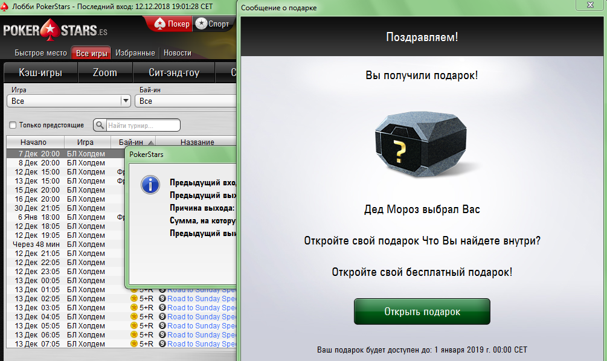Select the 8 Дек 20:00 row
Viewport: 607px width, 361px height.
pyautogui.click(x=66, y=163)
